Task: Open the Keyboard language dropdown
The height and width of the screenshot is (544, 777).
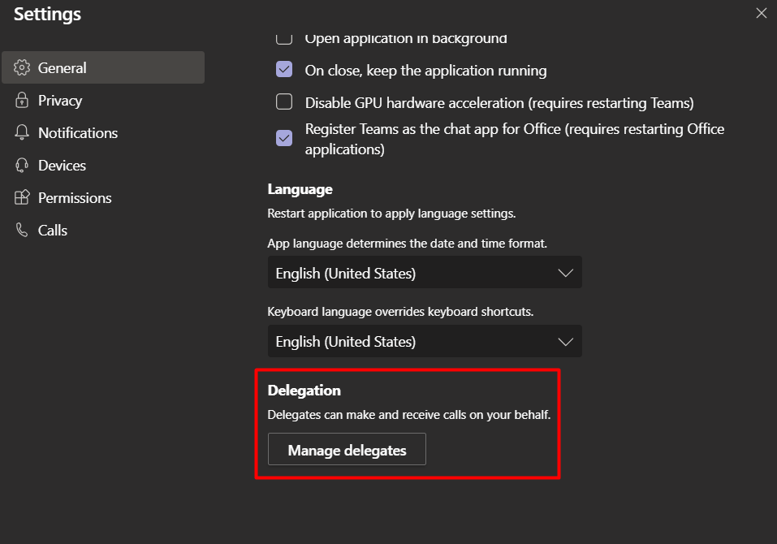Action: [x=425, y=341]
